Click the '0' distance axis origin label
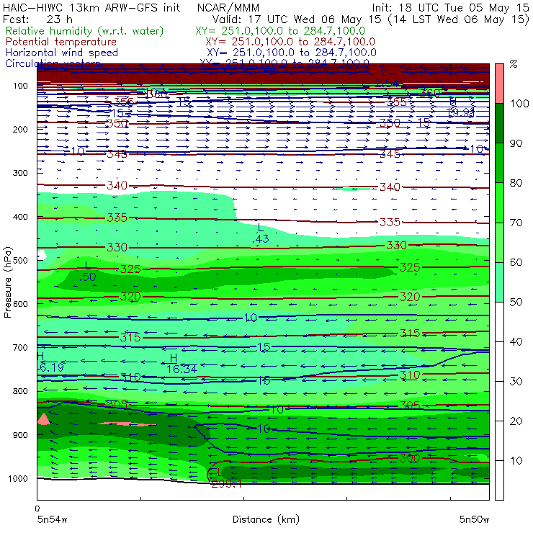The image size is (533, 533). point(37,509)
